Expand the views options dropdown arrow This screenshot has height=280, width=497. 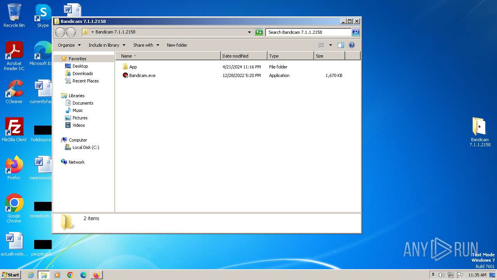[330, 45]
